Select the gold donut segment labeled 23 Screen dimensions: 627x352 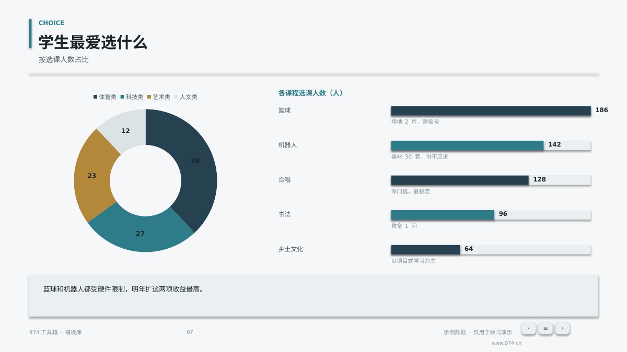click(x=92, y=176)
